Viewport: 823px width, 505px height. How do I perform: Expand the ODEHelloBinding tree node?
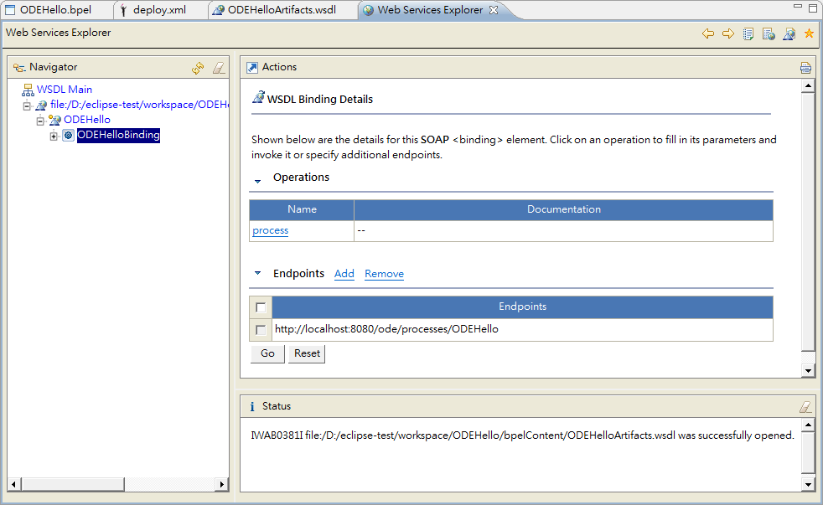(54, 136)
